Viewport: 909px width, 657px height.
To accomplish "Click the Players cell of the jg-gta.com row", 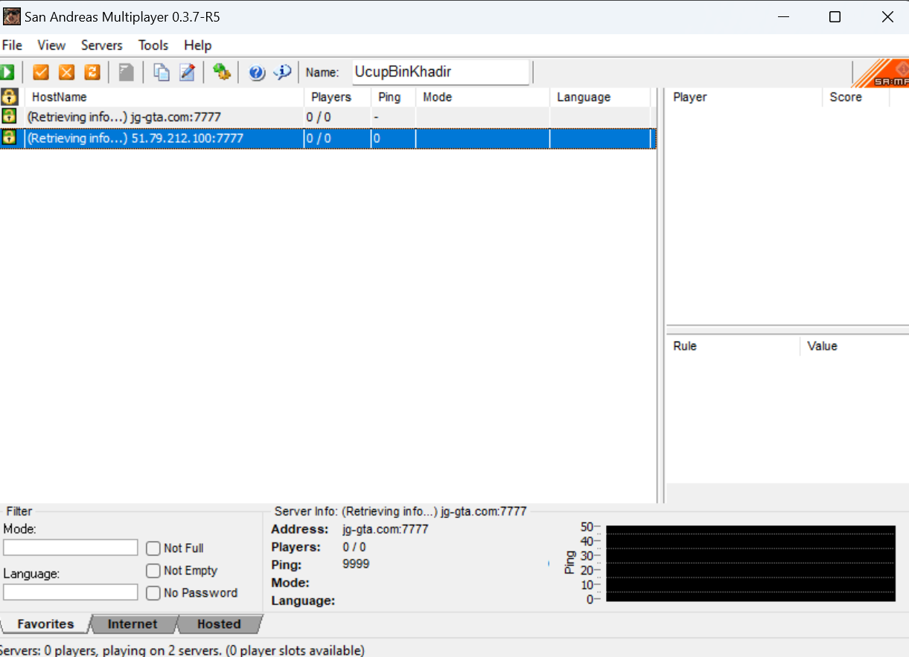I will (337, 117).
